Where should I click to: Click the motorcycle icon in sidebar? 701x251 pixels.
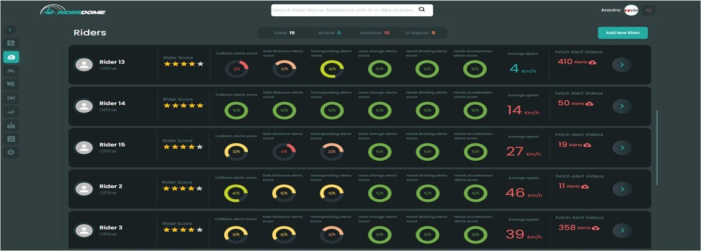click(11, 70)
